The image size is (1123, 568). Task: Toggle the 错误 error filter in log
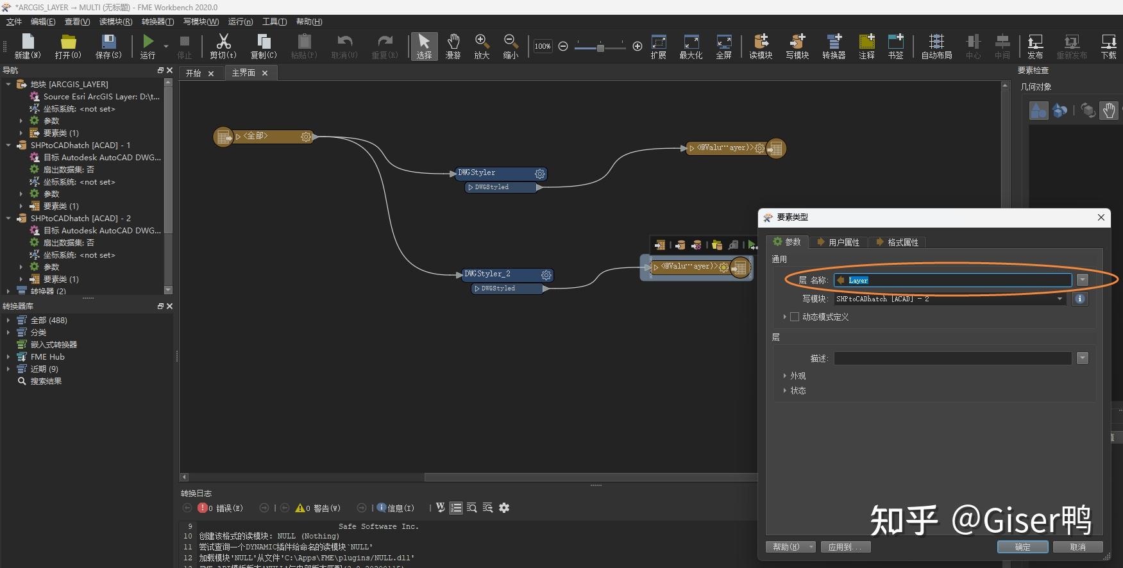click(221, 508)
